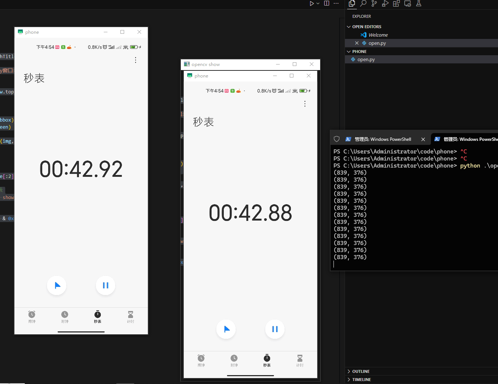This screenshot has width=498, height=384.
Task: Open the editor More Actions menu
Action: [336, 3]
